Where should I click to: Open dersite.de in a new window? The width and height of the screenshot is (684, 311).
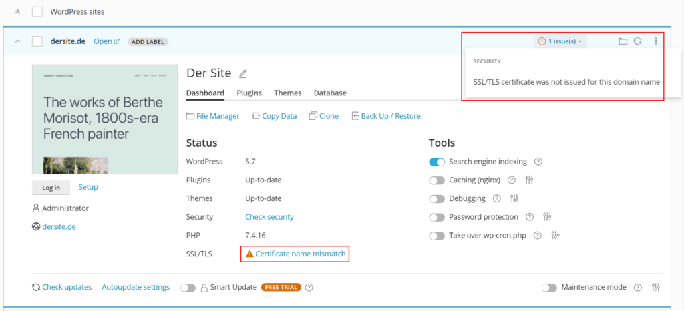pyautogui.click(x=106, y=41)
